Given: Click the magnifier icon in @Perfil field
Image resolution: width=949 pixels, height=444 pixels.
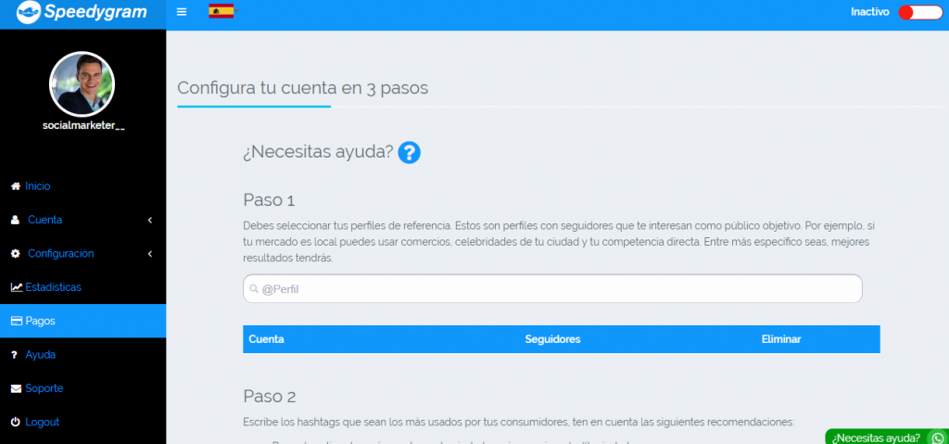Looking at the screenshot, I should (254, 289).
